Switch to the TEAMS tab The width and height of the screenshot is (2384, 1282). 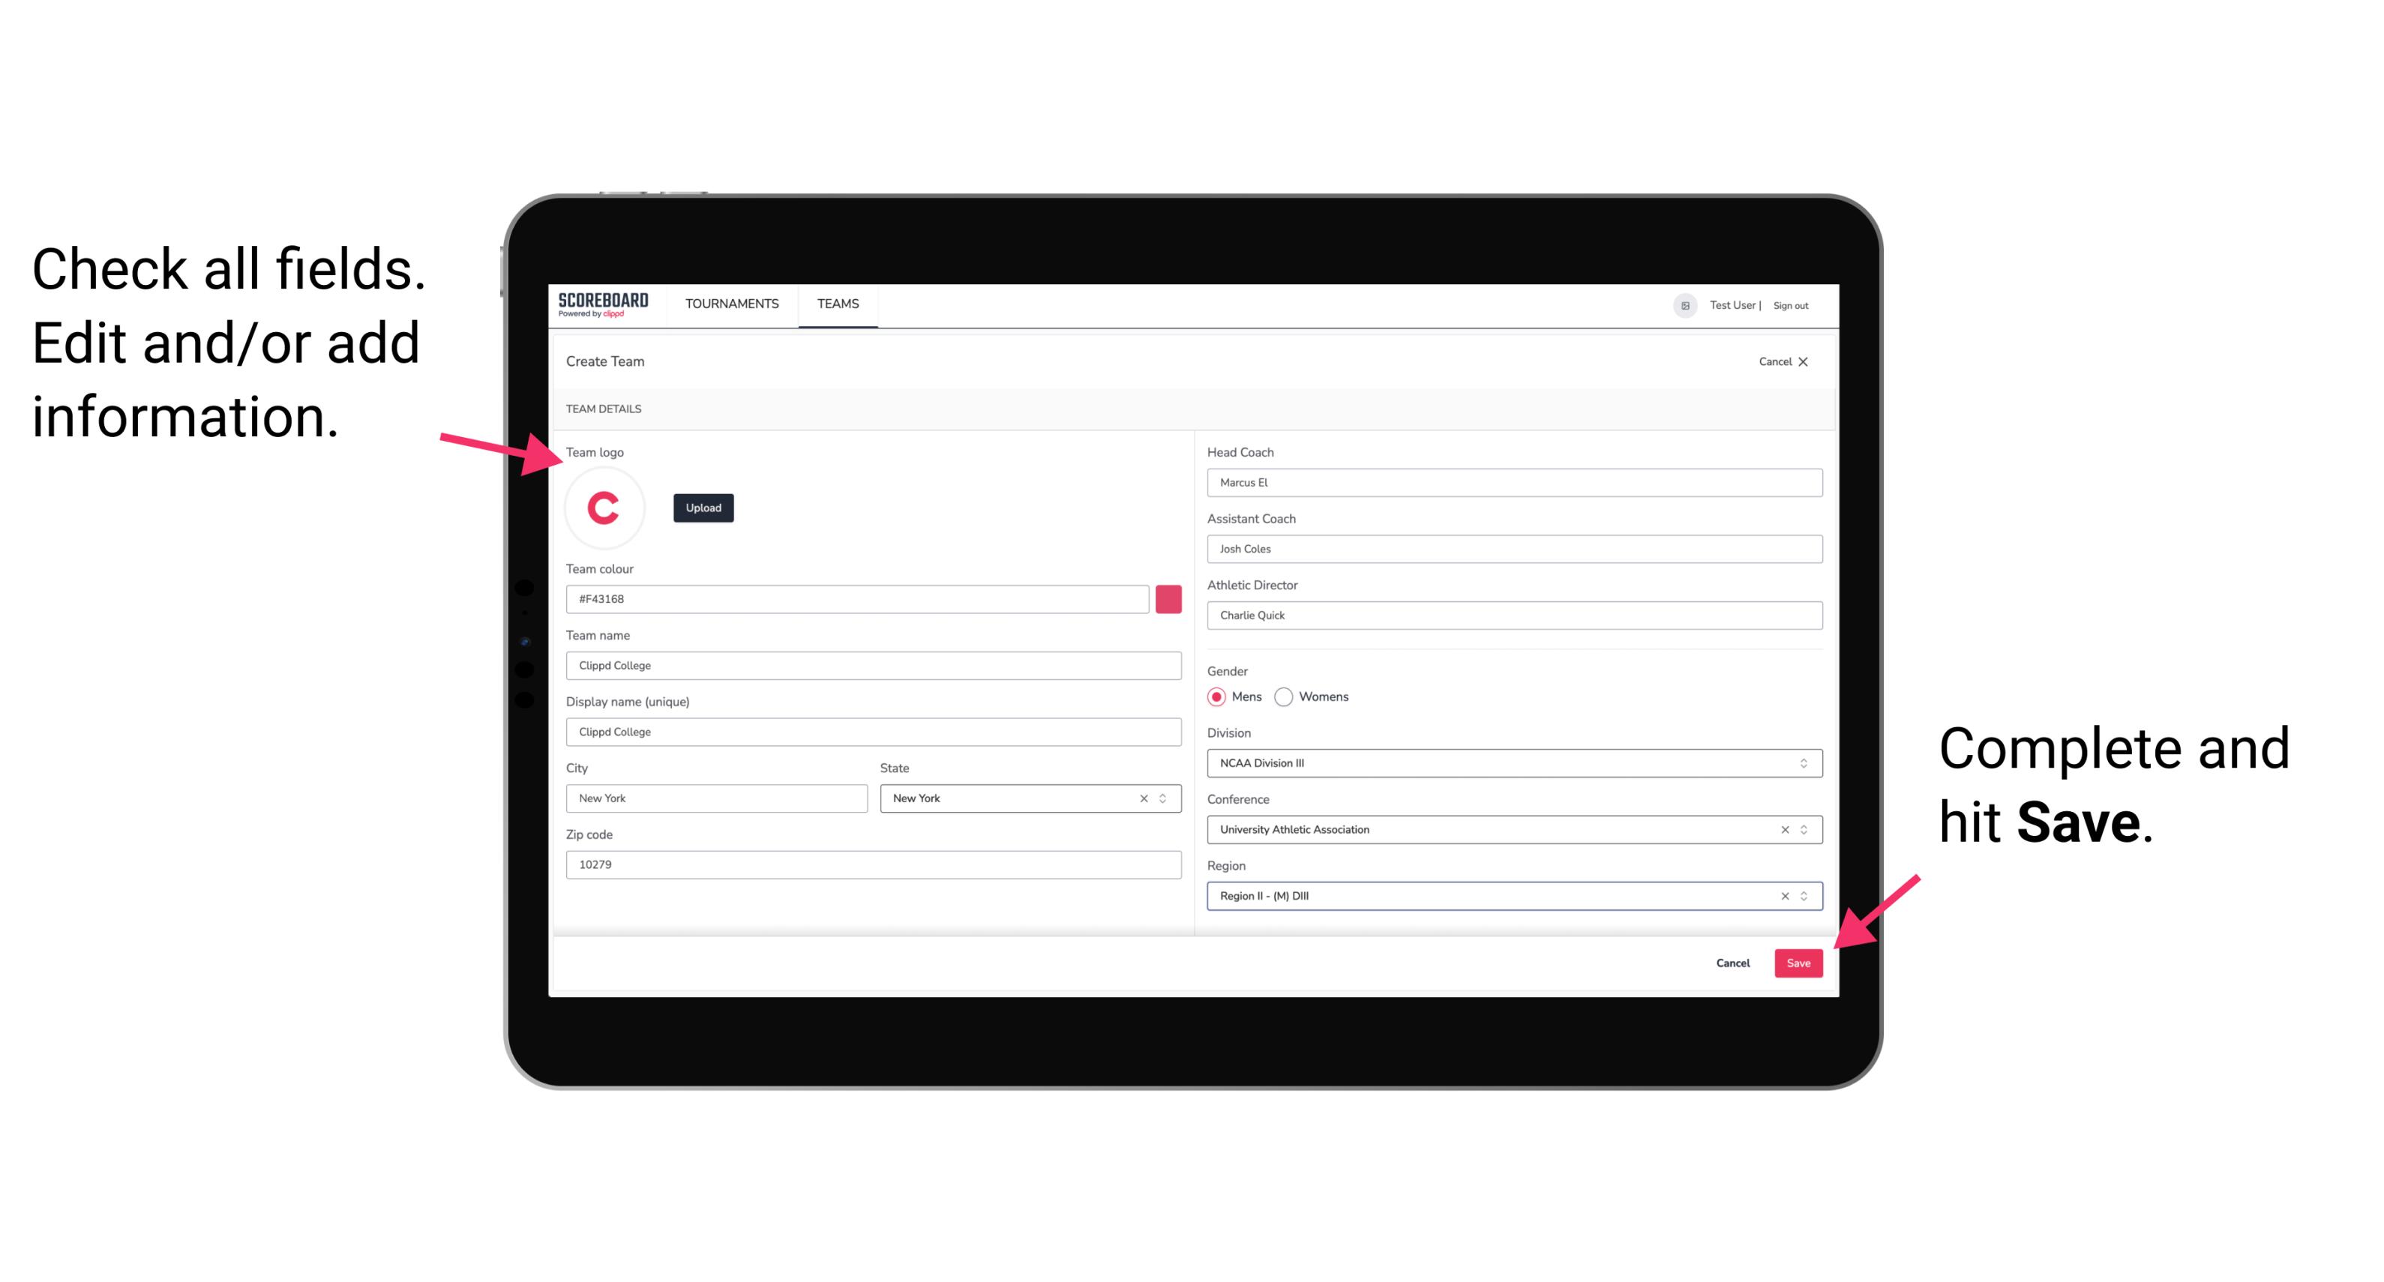tap(837, 304)
